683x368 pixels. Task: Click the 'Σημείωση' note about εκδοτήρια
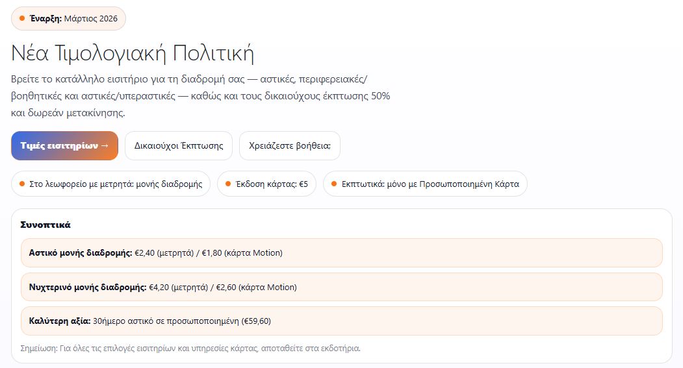[190, 348]
